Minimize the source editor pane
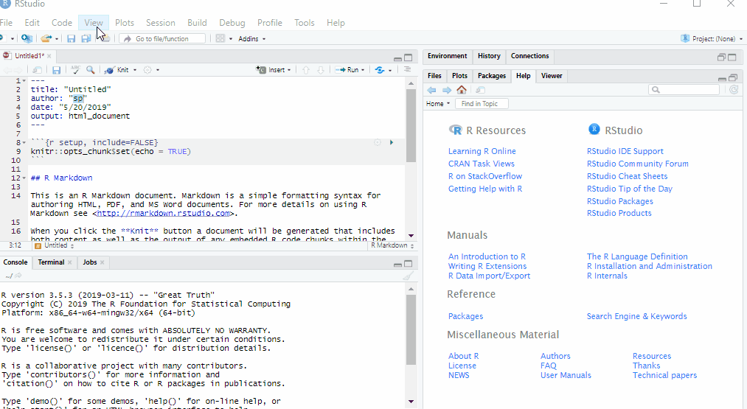Image resolution: width=747 pixels, height=409 pixels. point(397,58)
